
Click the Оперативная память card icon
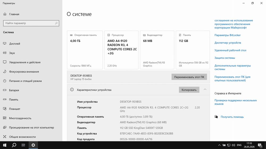pos(71,35)
